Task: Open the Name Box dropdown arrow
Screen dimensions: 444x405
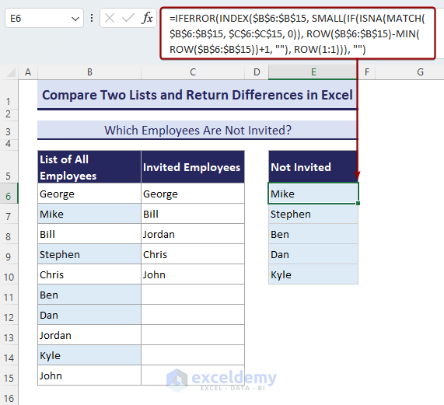Action: pos(75,19)
